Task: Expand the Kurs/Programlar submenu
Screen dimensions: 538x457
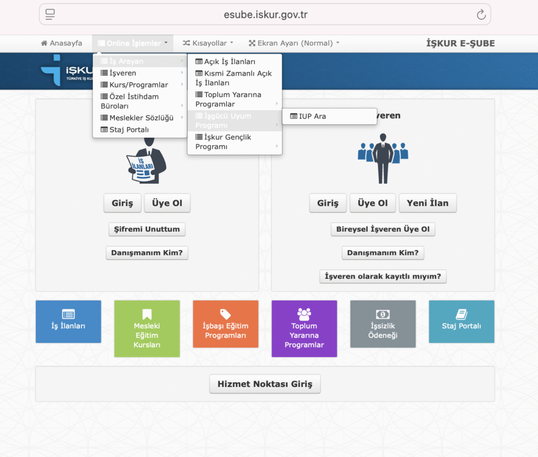Action: tap(140, 85)
